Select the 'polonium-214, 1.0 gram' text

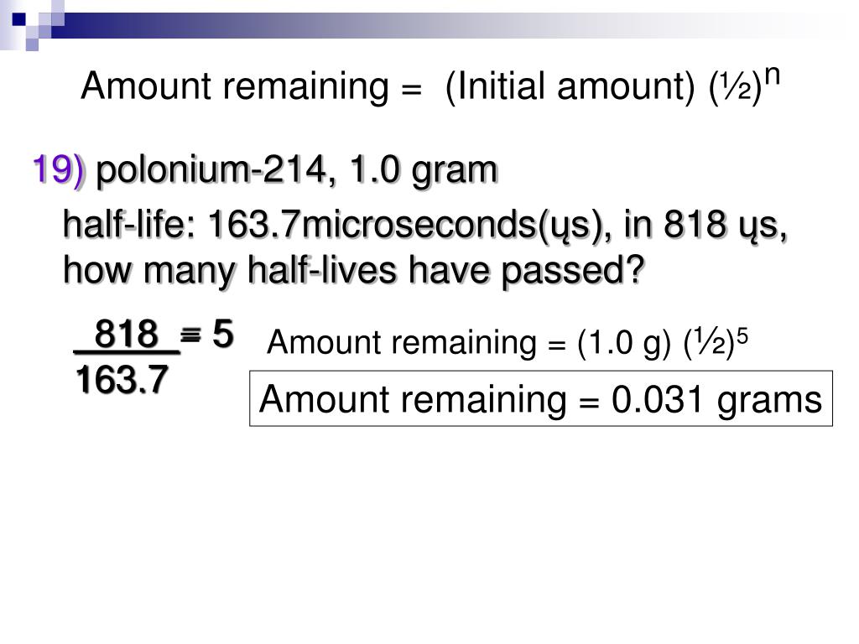296,170
